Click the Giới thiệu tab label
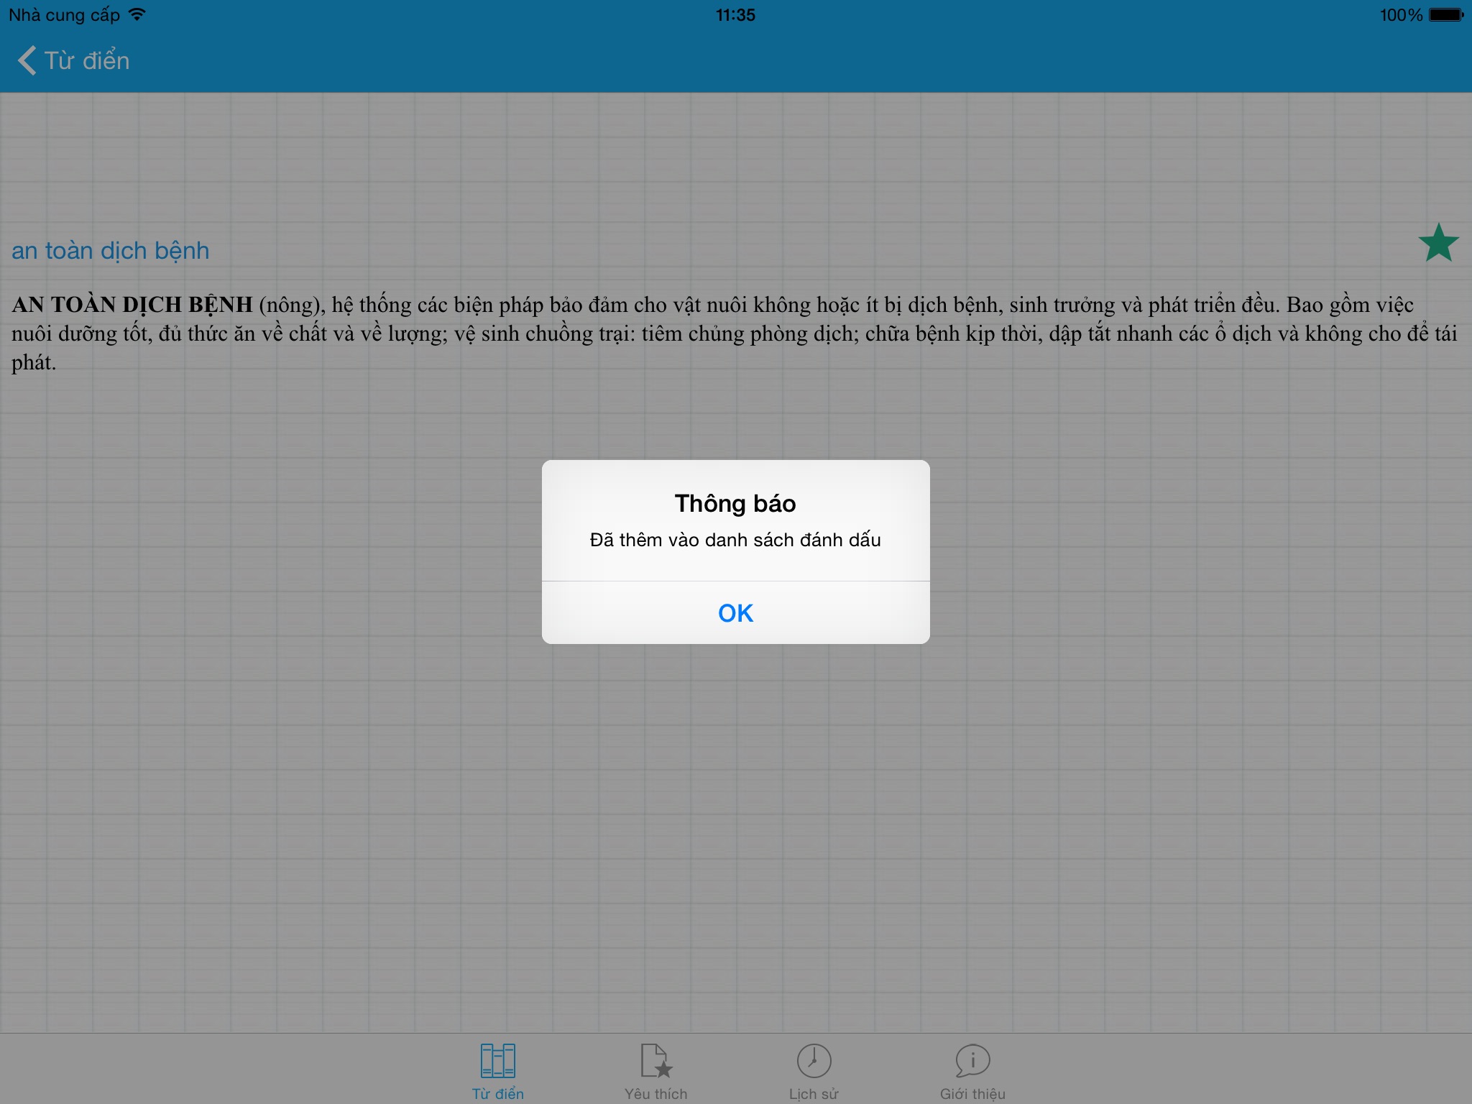 point(972,1093)
